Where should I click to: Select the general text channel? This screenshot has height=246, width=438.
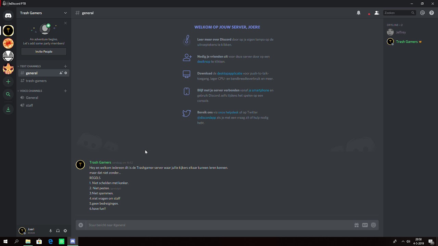pos(44,73)
